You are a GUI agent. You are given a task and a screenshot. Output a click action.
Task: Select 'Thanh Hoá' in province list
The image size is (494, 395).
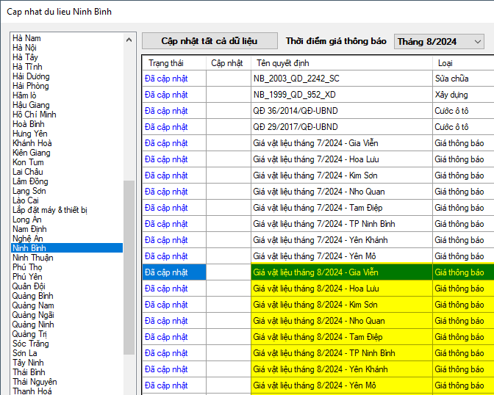pyautogui.click(x=32, y=391)
